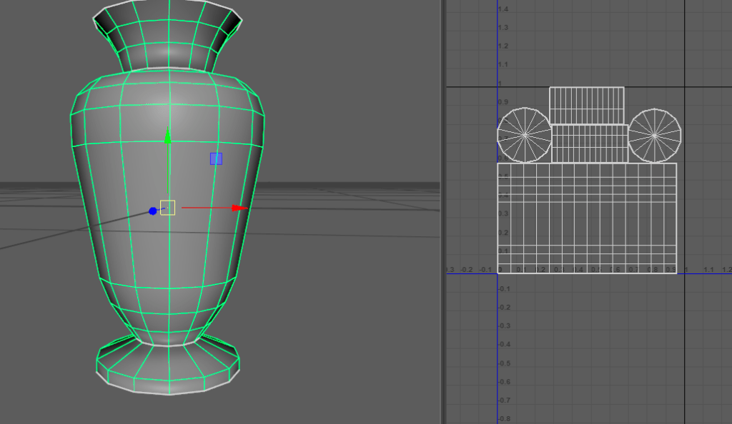Click the -0.6 label on vertical axis
Image resolution: width=732 pixels, height=424 pixels.
point(504,382)
